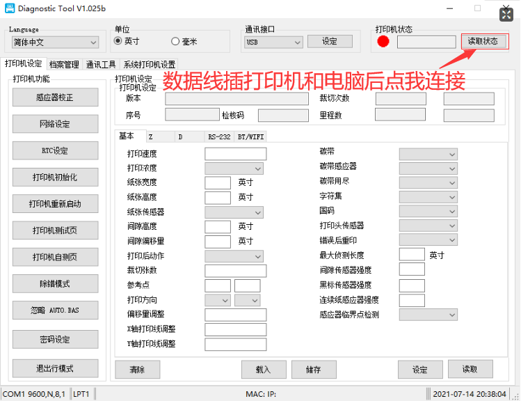Click the 感应器校正 button

55,97
